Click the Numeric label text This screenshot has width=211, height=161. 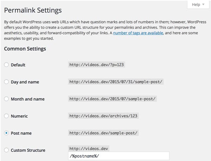(x=19, y=116)
